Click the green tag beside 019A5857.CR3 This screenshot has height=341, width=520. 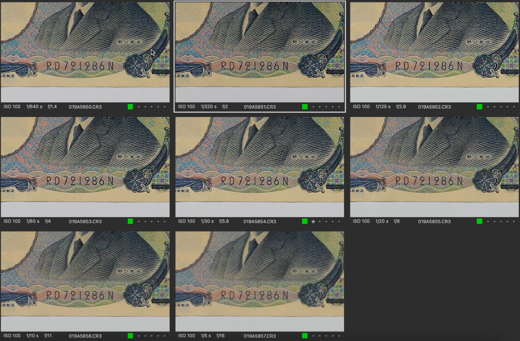[x=305, y=336]
